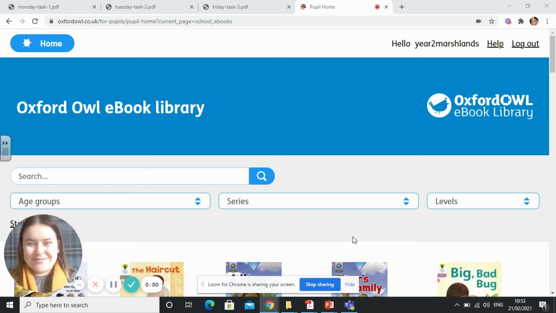Click the Log out link

(x=525, y=43)
